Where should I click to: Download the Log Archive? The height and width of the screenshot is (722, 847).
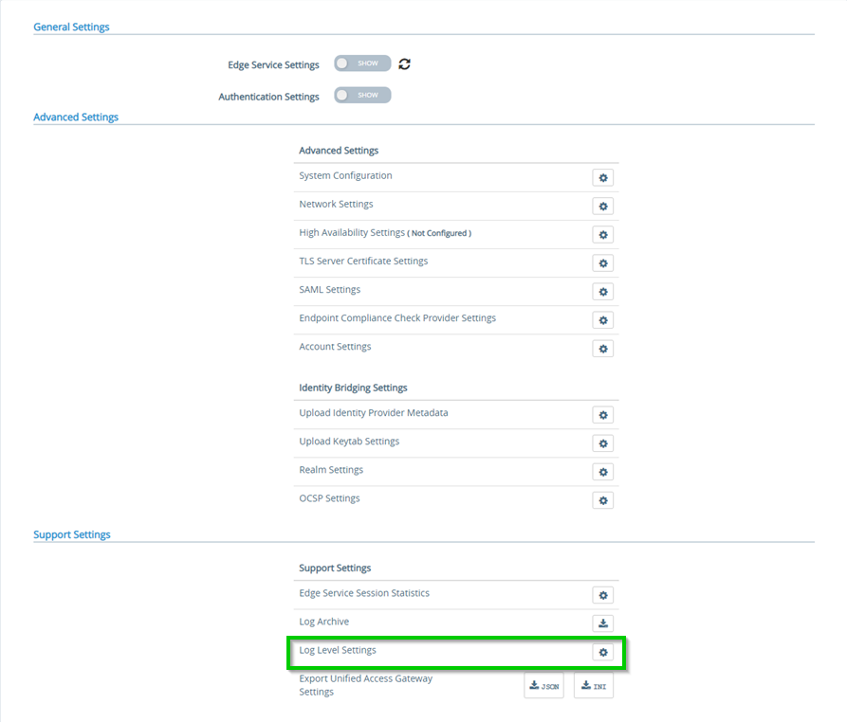click(603, 623)
